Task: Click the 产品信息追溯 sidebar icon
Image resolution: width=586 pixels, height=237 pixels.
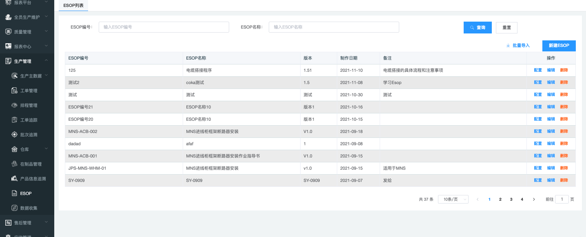Action: [x=14, y=179]
